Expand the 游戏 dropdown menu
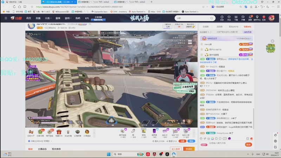Viewport: 281px width, 158px height. click(x=68, y=18)
